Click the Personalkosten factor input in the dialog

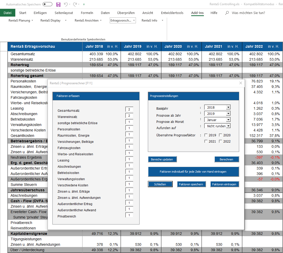pos(129,128)
